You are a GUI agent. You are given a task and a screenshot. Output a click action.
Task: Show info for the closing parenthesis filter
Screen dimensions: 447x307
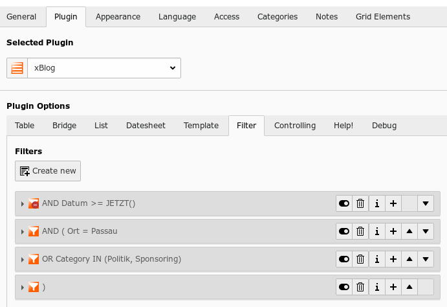click(x=377, y=287)
